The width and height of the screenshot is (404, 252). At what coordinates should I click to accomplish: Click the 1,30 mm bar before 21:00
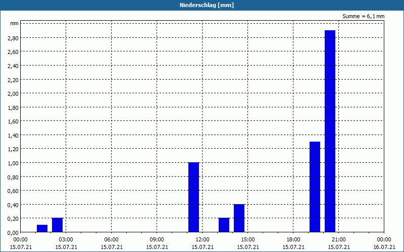point(315,186)
